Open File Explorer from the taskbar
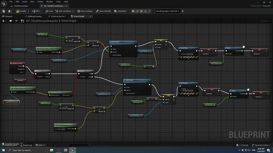The height and width of the screenshot is (153, 273). pos(51,150)
